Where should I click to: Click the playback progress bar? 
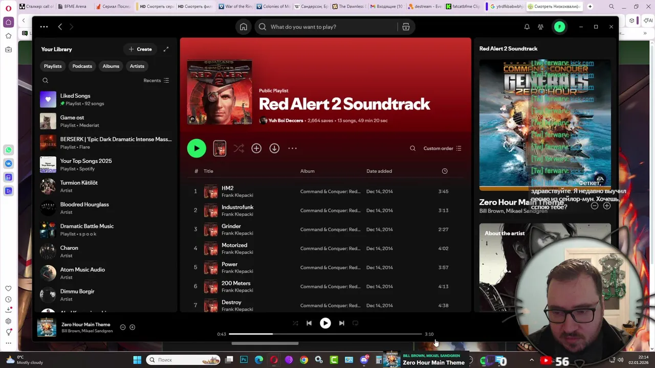325,334
